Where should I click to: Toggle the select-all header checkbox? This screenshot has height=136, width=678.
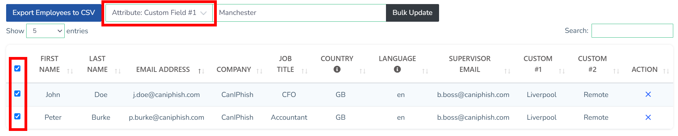(17, 69)
